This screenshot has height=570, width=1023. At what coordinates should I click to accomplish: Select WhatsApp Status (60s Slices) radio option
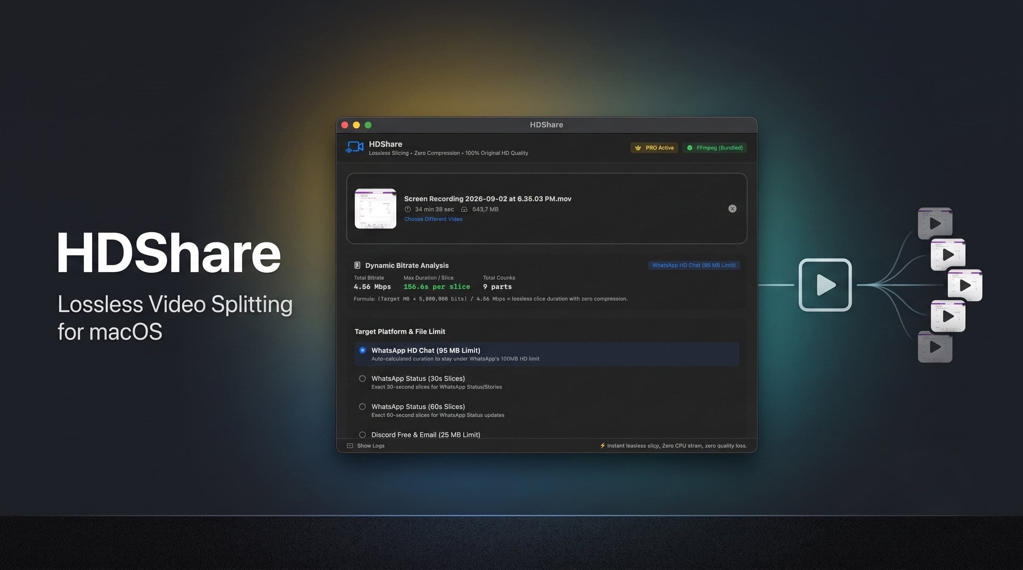pos(362,407)
